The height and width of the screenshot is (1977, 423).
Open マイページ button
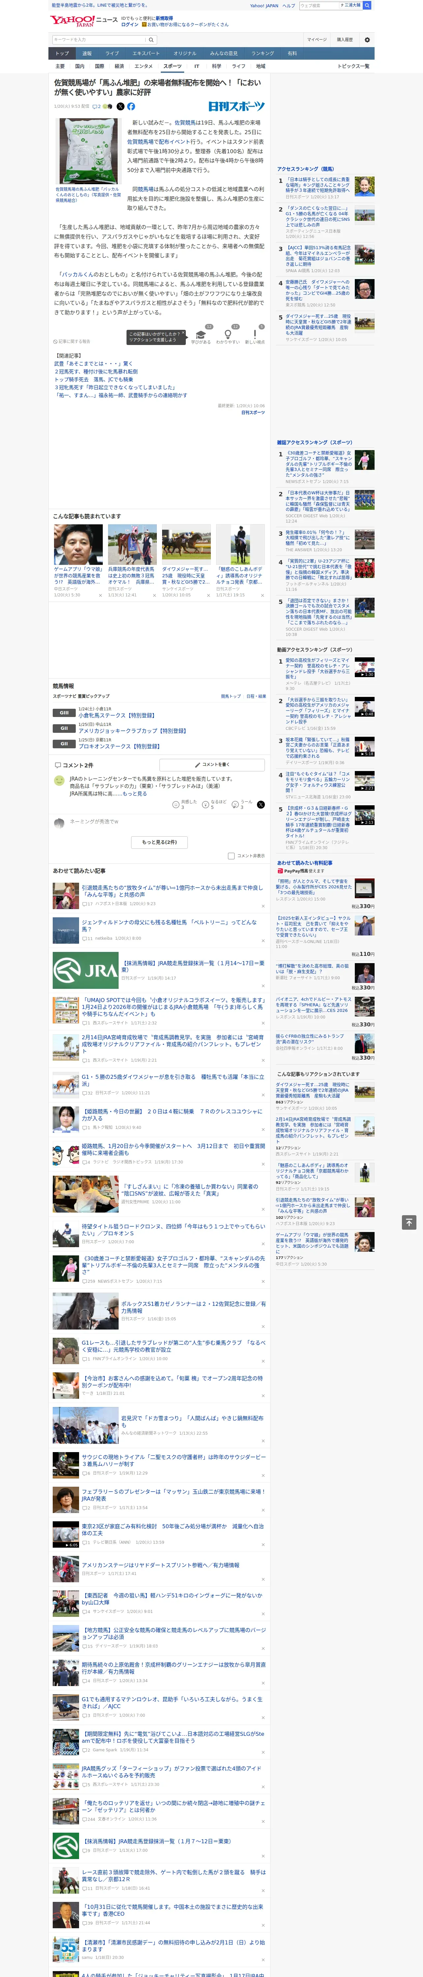[x=317, y=40]
